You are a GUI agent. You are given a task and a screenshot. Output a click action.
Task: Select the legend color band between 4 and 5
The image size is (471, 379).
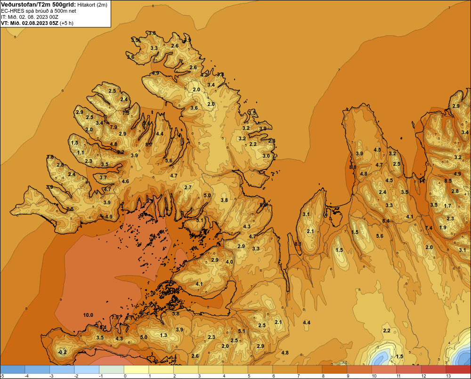[x=235, y=369]
